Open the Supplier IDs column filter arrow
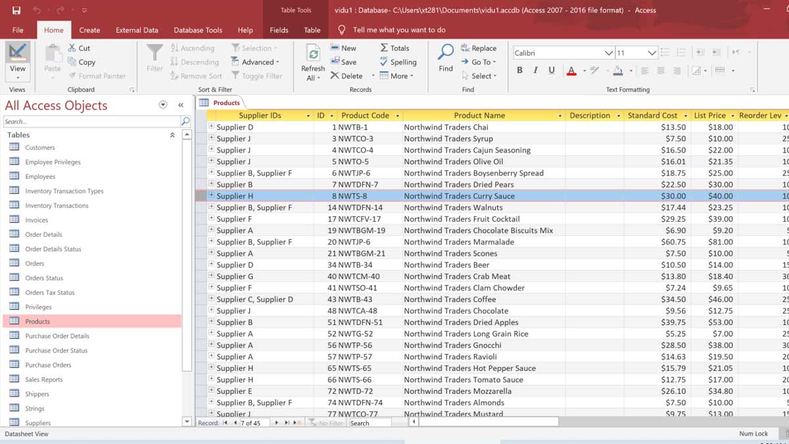789x444 pixels. coord(308,116)
